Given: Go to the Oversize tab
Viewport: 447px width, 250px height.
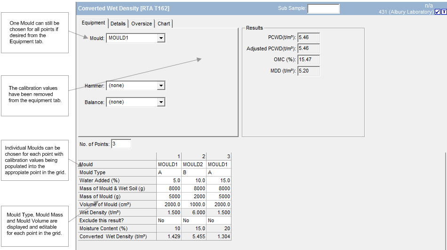Looking at the screenshot, I should pyautogui.click(x=142, y=24).
